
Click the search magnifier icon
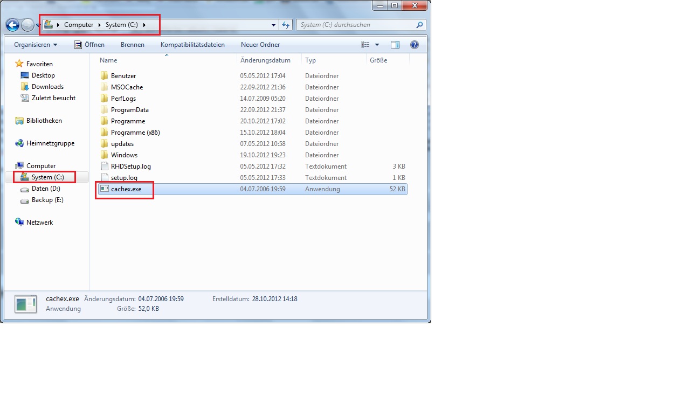click(x=419, y=25)
